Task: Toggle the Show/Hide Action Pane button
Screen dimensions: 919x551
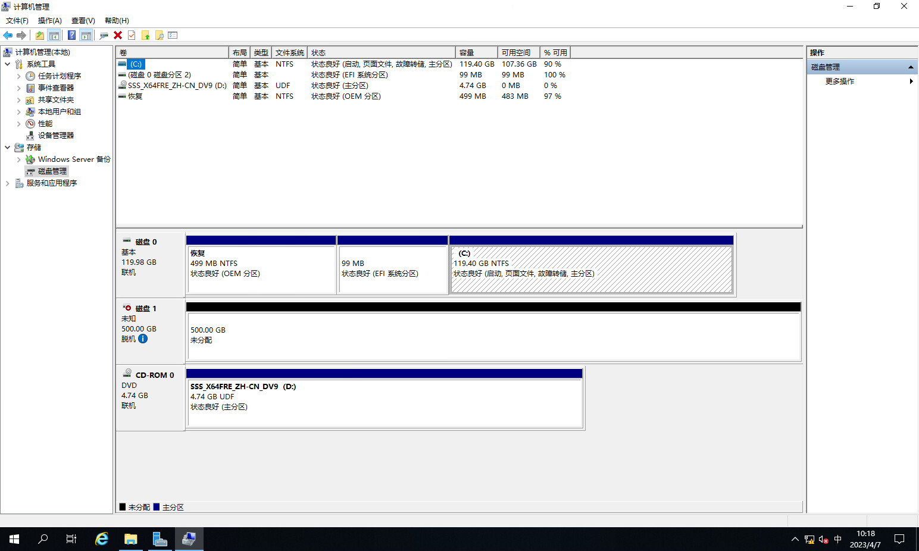Action: pos(86,36)
